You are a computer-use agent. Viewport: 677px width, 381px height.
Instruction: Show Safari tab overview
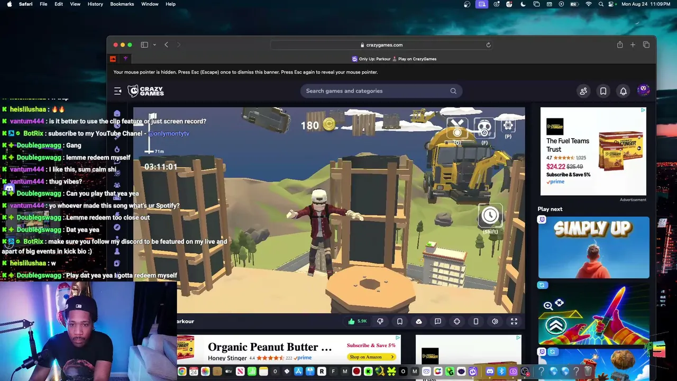click(646, 45)
